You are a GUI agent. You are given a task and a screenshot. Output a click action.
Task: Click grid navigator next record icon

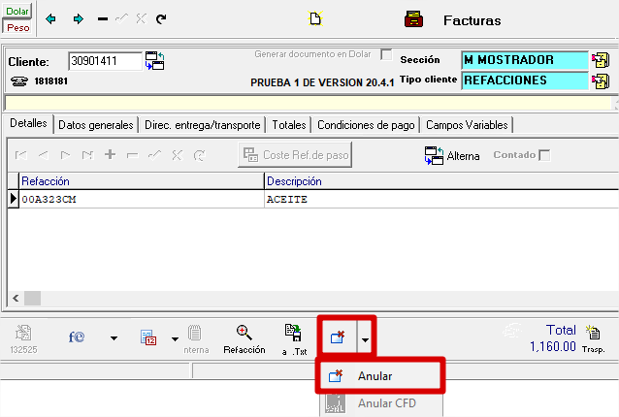click(66, 155)
